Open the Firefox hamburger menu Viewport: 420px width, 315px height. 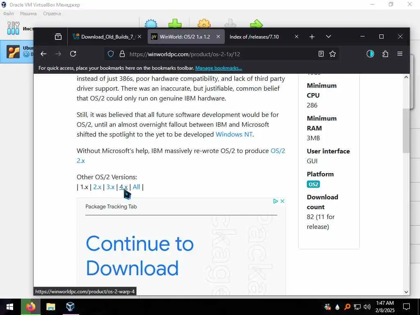(x=400, y=54)
